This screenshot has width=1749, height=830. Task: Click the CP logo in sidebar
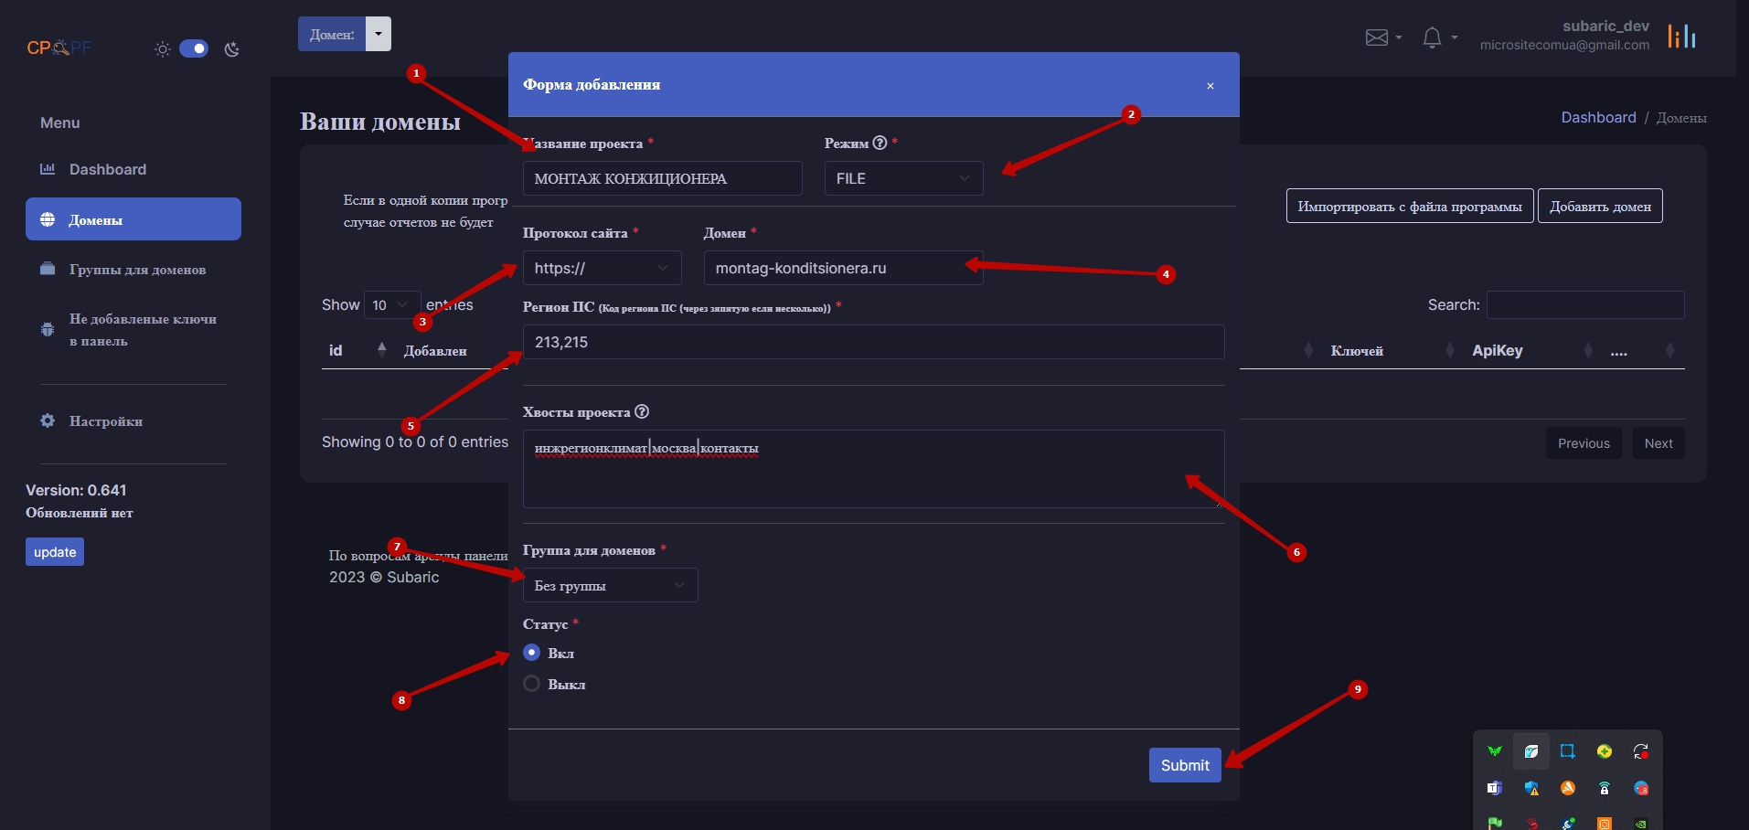pyautogui.click(x=59, y=48)
